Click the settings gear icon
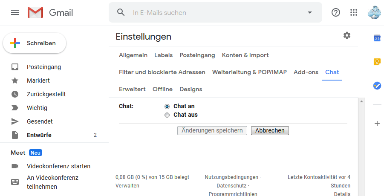 click(x=347, y=35)
